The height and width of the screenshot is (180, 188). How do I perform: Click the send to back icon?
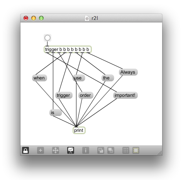(x=111, y=150)
